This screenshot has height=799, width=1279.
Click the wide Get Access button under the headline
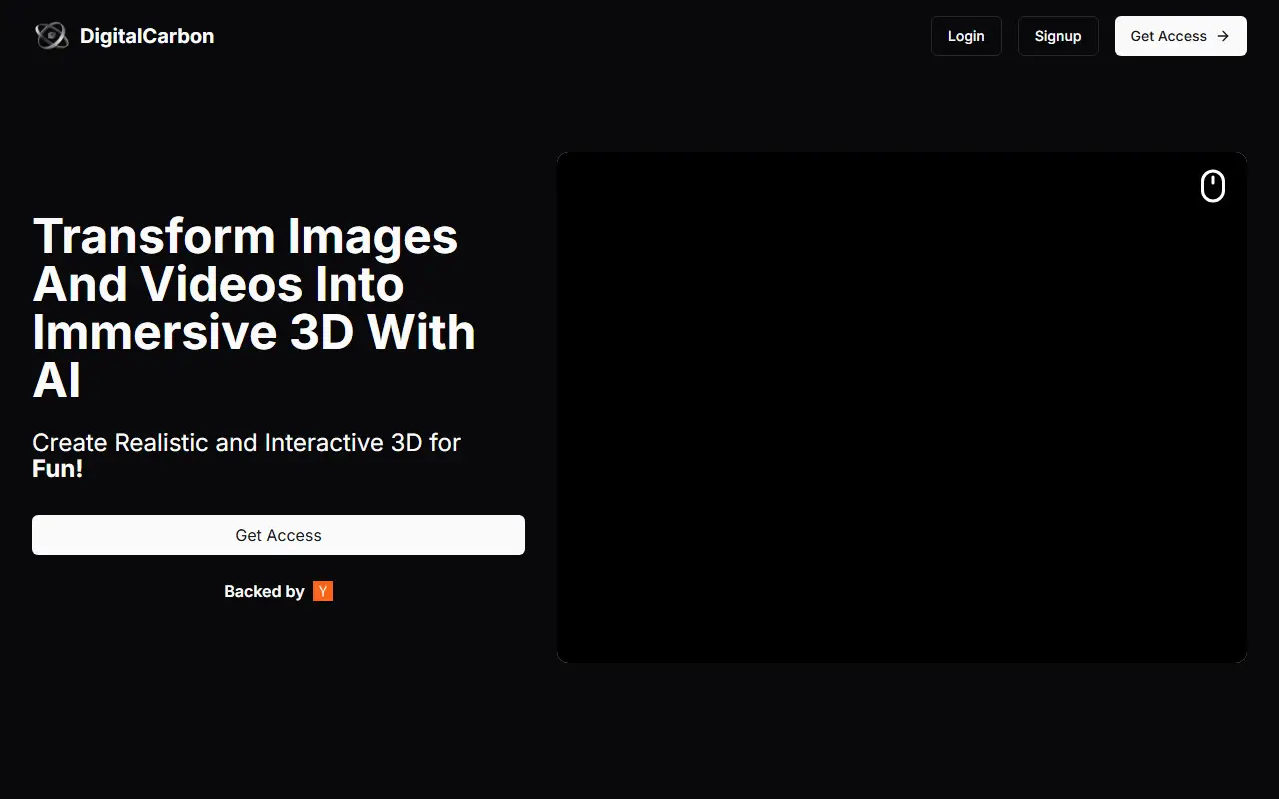278,535
